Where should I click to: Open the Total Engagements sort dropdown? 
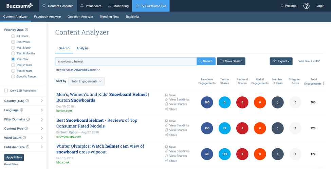pos(87,81)
